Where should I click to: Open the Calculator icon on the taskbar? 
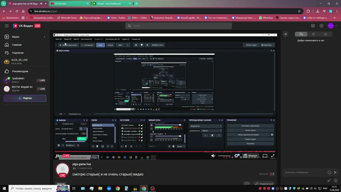point(127,189)
